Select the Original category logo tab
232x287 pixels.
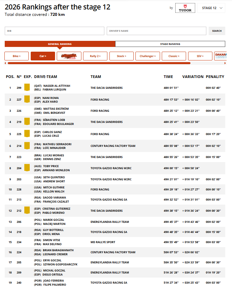69,56
